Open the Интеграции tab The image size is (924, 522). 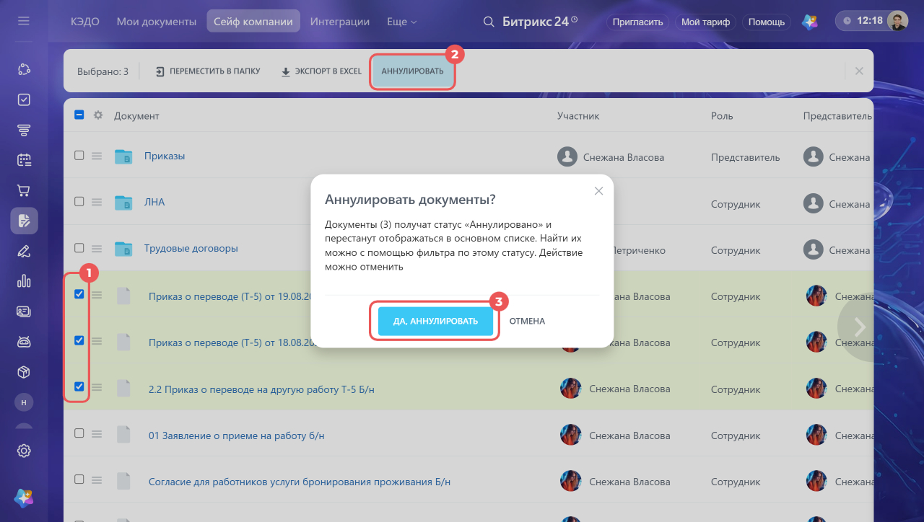click(340, 22)
